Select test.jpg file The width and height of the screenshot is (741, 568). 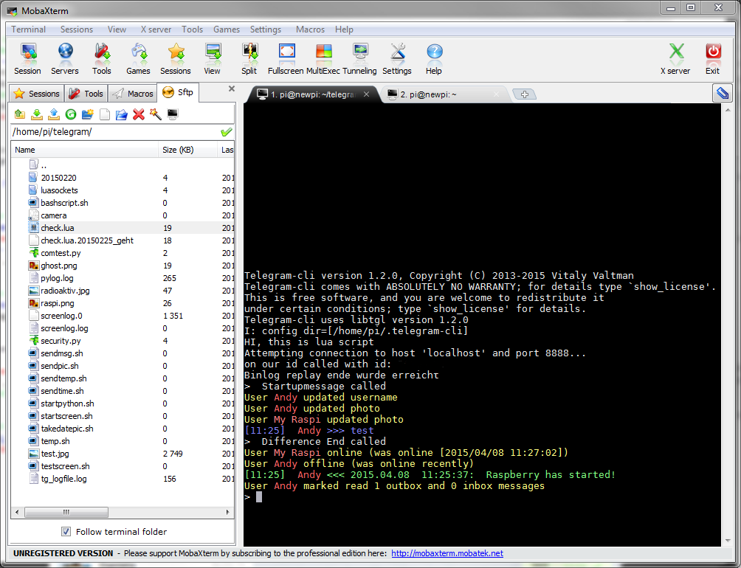[55, 454]
